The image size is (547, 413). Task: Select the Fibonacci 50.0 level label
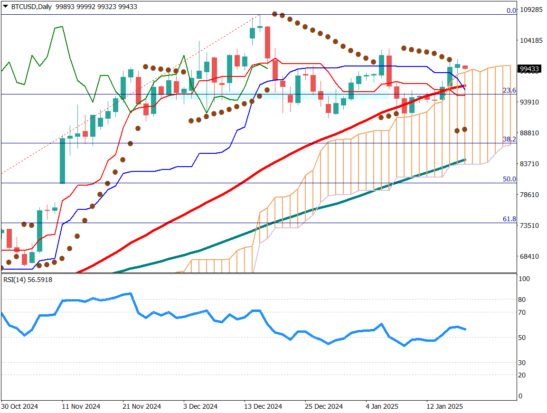click(509, 179)
